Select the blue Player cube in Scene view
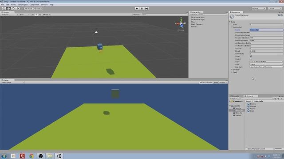This screenshot has width=284, height=159. [100, 46]
